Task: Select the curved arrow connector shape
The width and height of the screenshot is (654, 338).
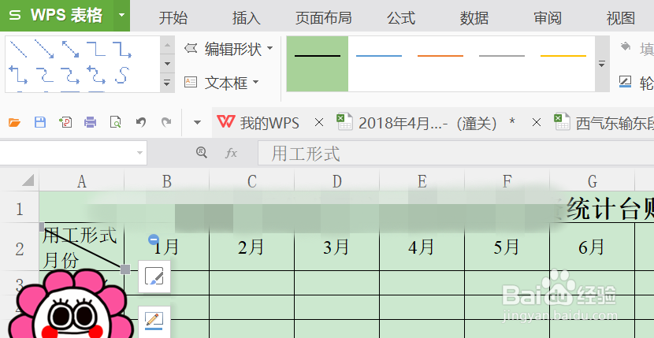Action: (x=70, y=75)
